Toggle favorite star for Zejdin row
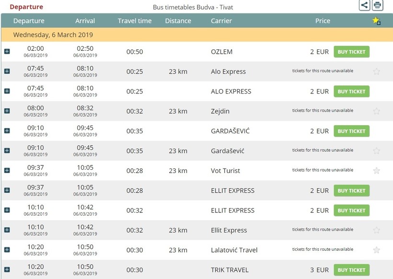The height and width of the screenshot is (279, 393). coord(377,111)
